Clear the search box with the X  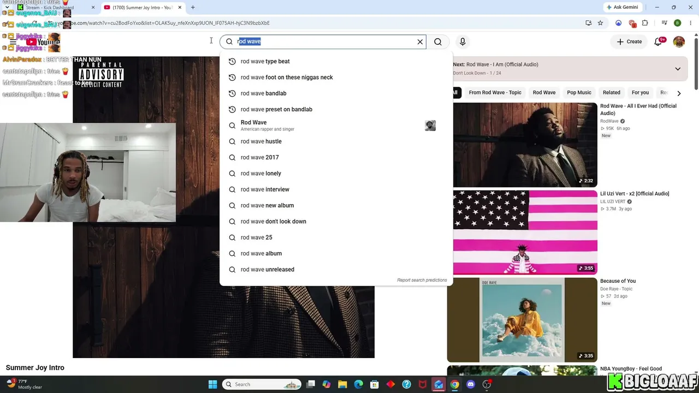pos(420,41)
